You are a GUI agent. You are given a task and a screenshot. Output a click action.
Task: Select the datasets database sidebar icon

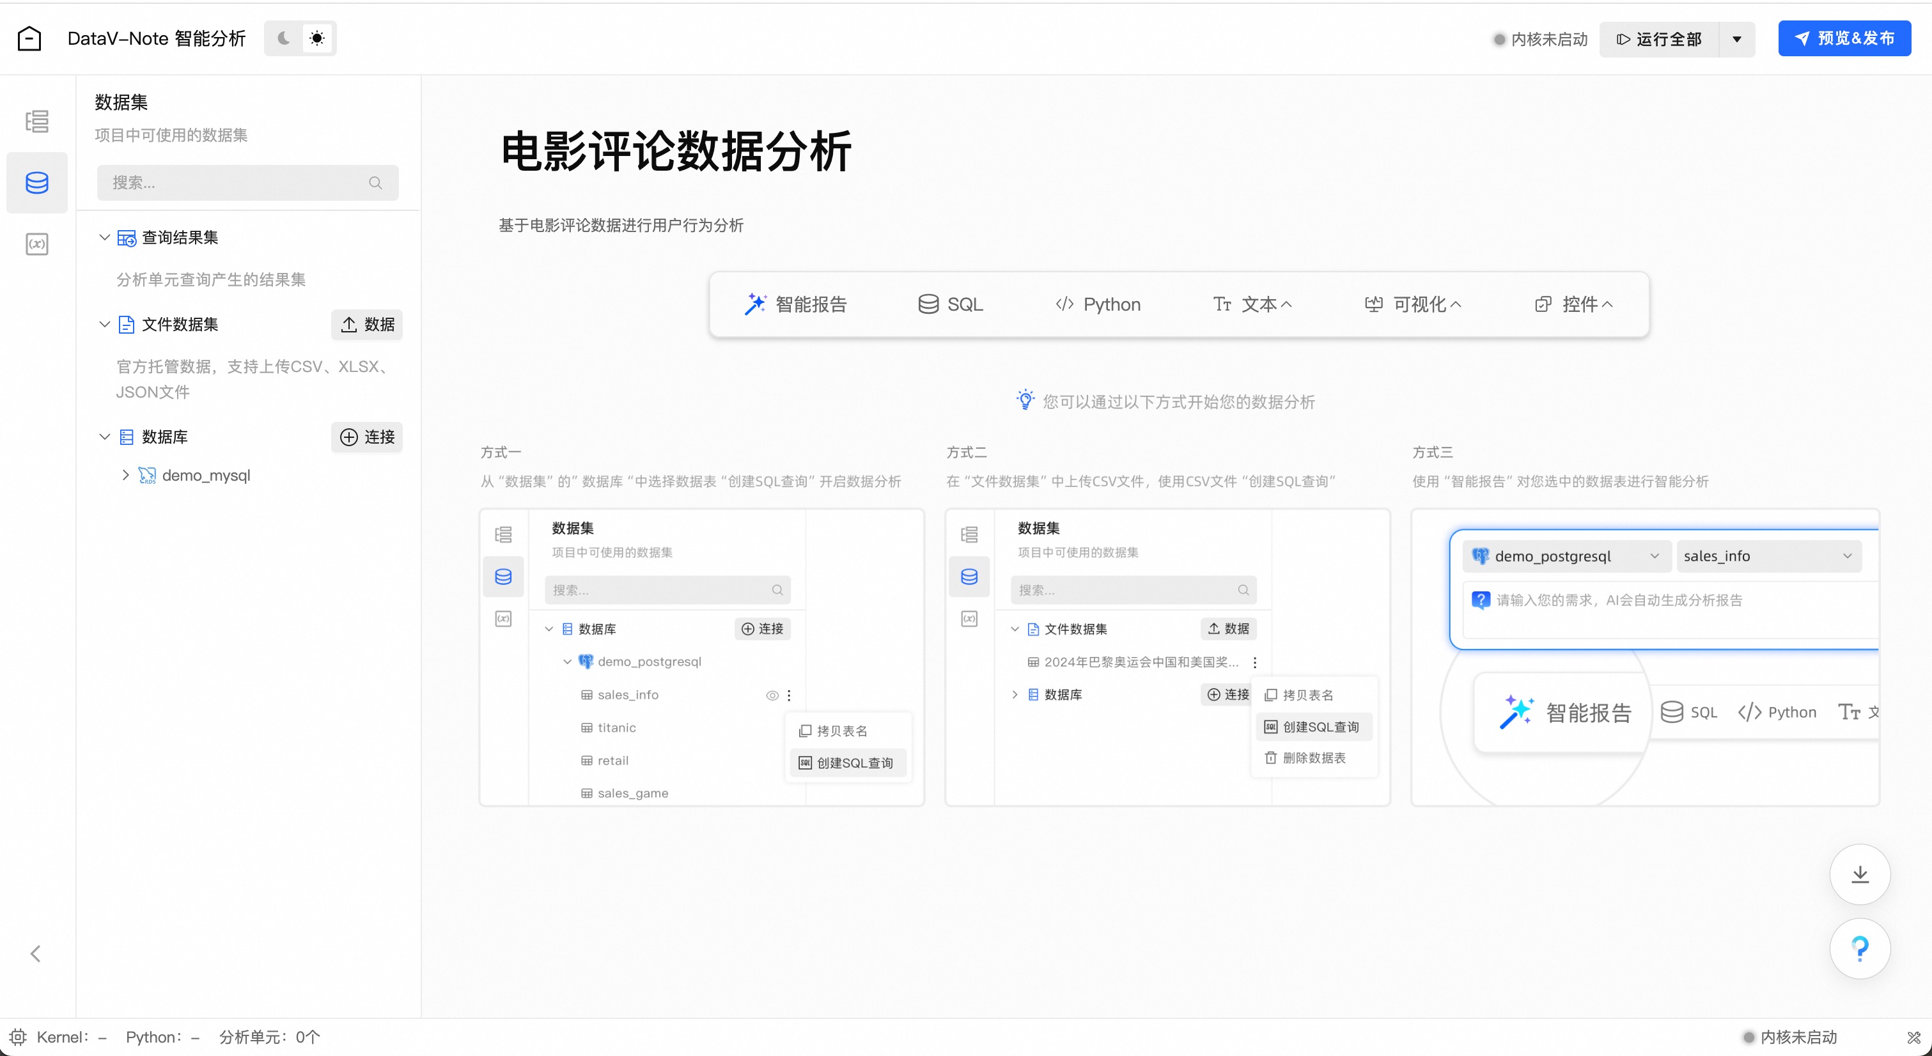[36, 182]
